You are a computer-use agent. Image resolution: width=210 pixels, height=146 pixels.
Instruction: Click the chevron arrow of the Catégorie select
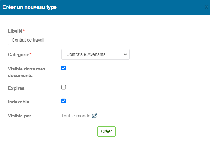tap(125, 54)
